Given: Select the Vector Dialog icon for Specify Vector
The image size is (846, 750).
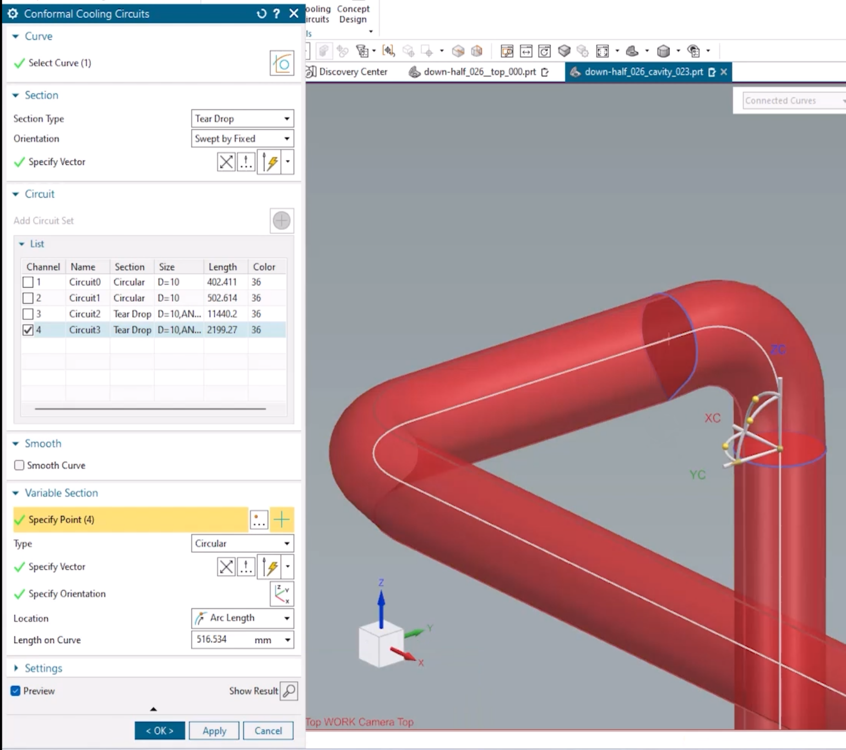Looking at the screenshot, I should tap(246, 161).
